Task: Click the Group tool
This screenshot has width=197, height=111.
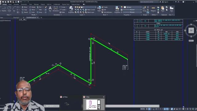Action: pyautogui.click(x=144, y=9)
